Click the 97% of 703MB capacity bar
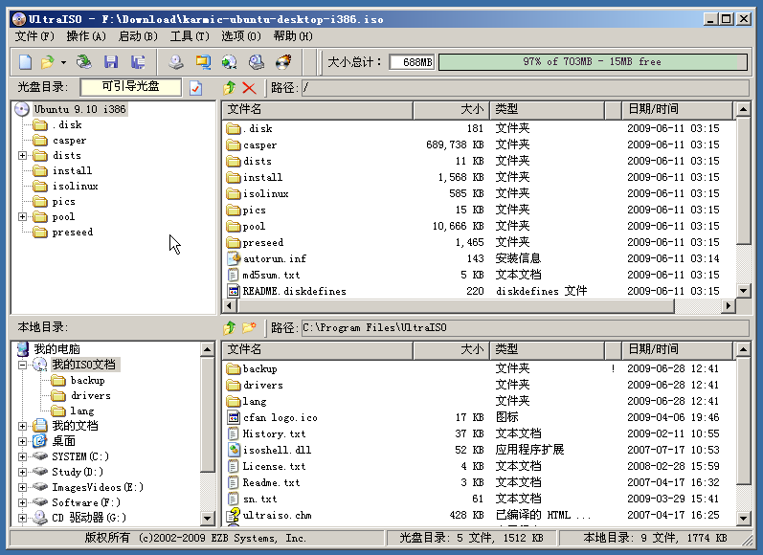 (x=593, y=62)
